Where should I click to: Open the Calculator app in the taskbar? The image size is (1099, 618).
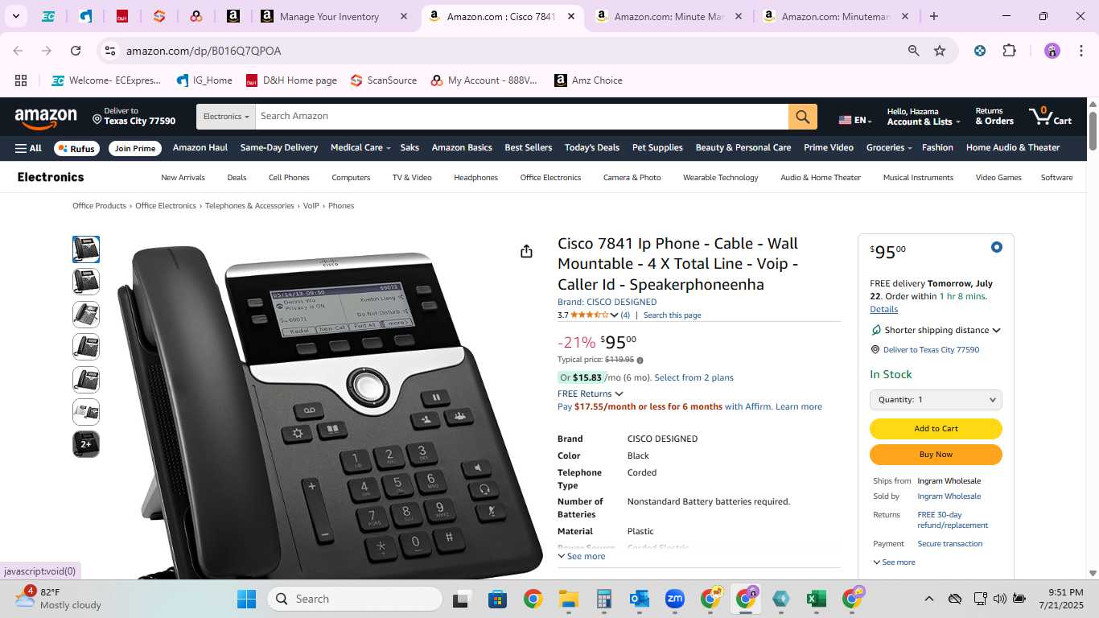click(603, 599)
